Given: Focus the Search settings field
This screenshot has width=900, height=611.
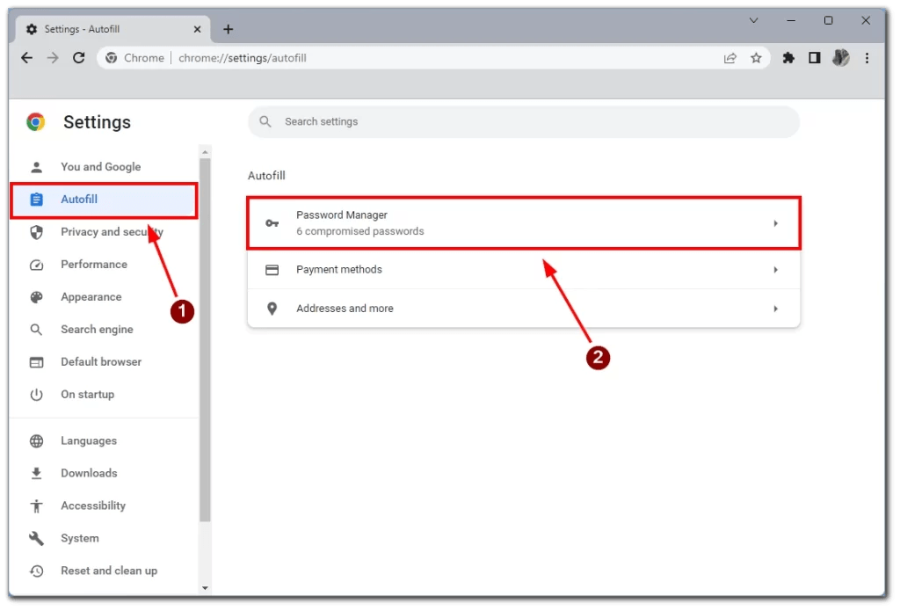Looking at the screenshot, I should pos(524,121).
